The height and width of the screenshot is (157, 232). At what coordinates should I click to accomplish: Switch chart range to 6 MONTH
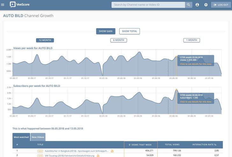point(119,40)
